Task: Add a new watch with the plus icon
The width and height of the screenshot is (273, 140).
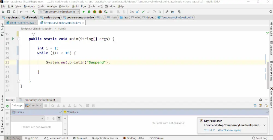Action: [x=65, y=118]
